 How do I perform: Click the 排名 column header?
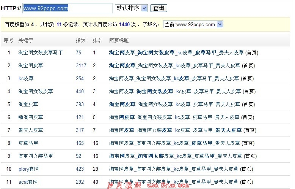(97, 40)
